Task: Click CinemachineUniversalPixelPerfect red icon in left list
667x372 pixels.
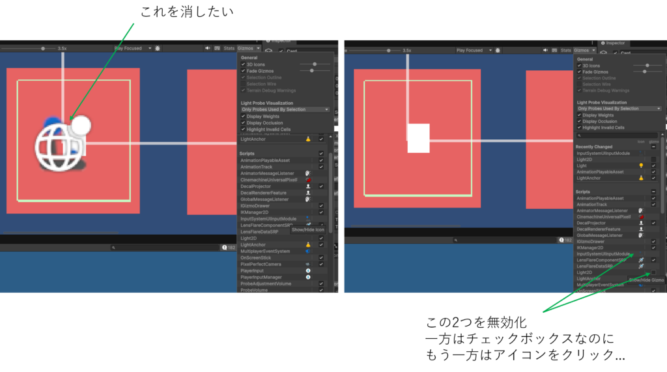Action: pyautogui.click(x=308, y=180)
